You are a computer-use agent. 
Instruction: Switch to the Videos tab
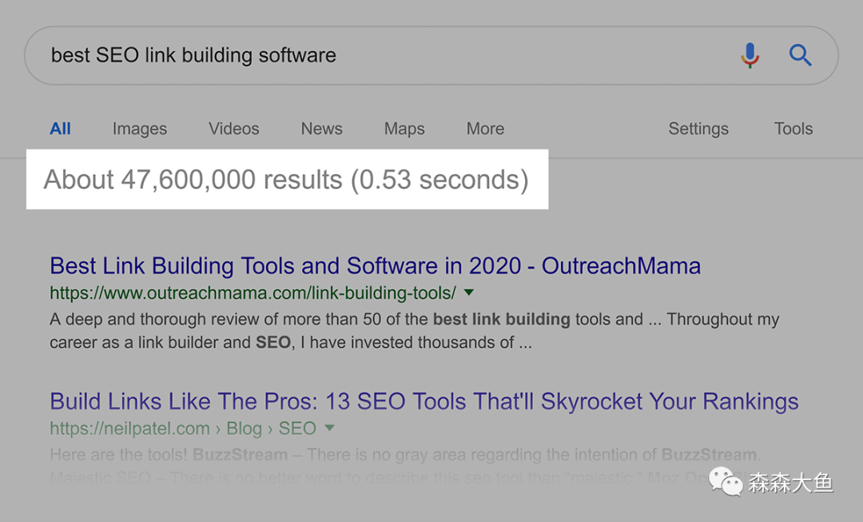click(234, 129)
